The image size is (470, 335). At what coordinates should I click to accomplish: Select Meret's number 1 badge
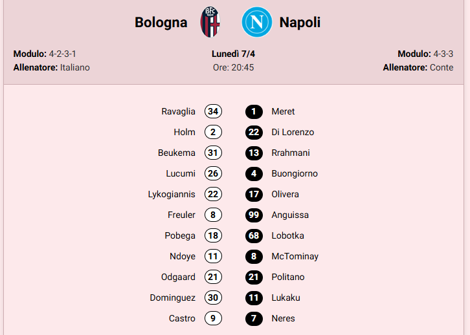(254, 111)
